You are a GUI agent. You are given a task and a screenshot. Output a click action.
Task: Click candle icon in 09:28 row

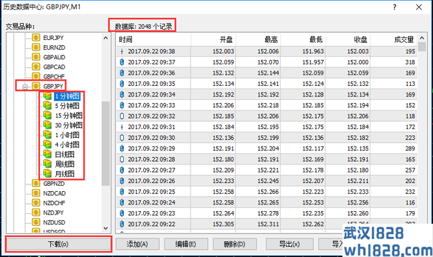coord(122,159)
